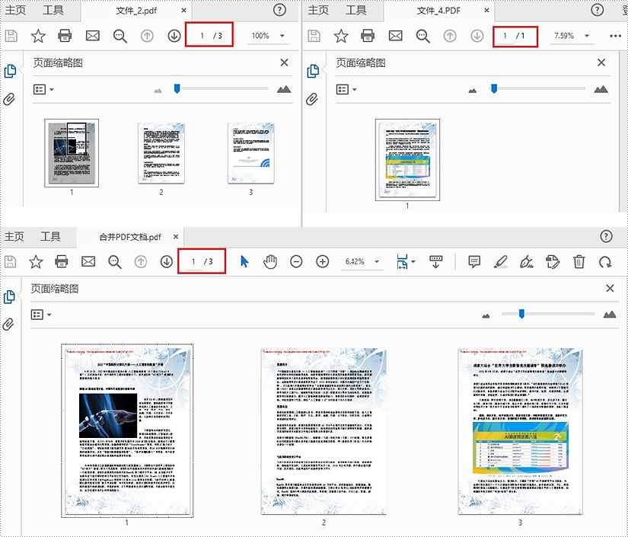Expand thumbnail options menu in 文件_2.pdf panel
The image size is (628, 537).
point(43,89)
